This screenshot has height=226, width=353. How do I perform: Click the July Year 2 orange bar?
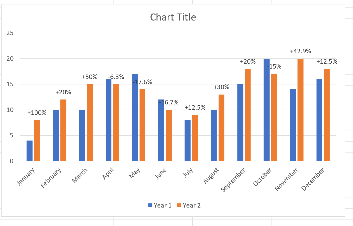(x=195, y=138)
